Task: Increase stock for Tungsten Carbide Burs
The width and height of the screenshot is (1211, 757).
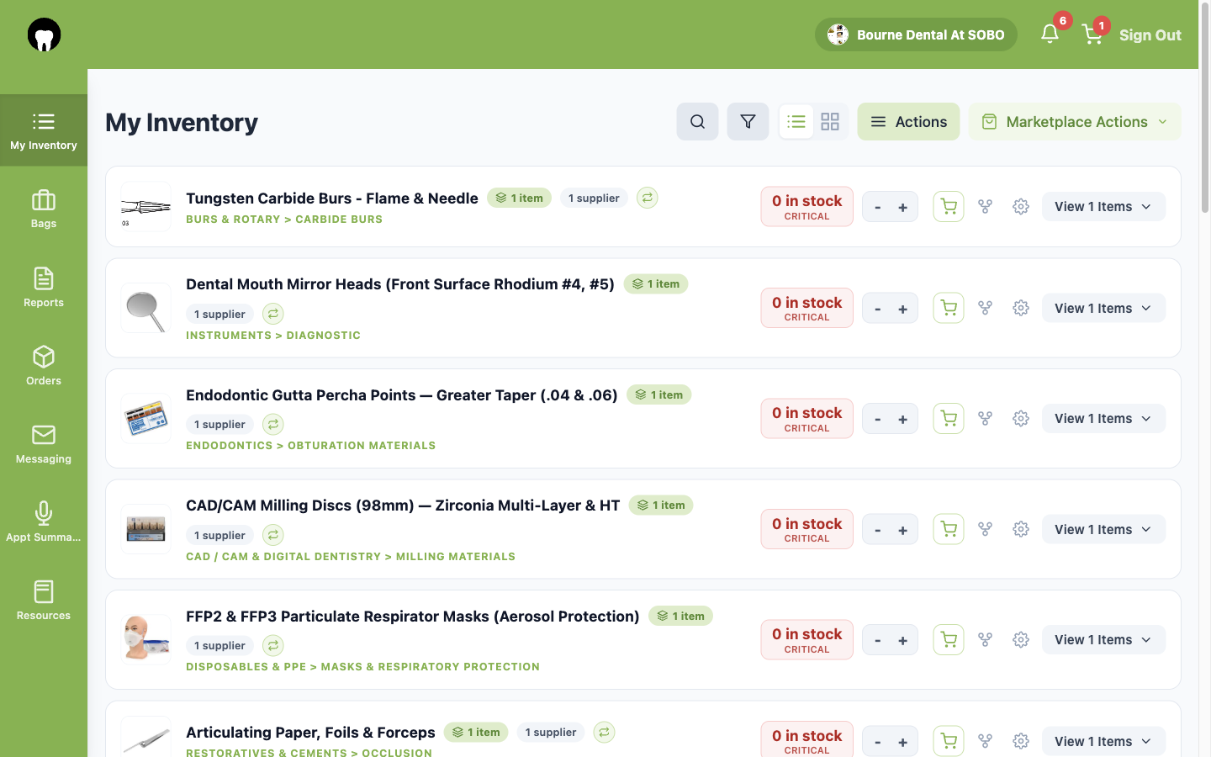Action: [x=903, y=208]
